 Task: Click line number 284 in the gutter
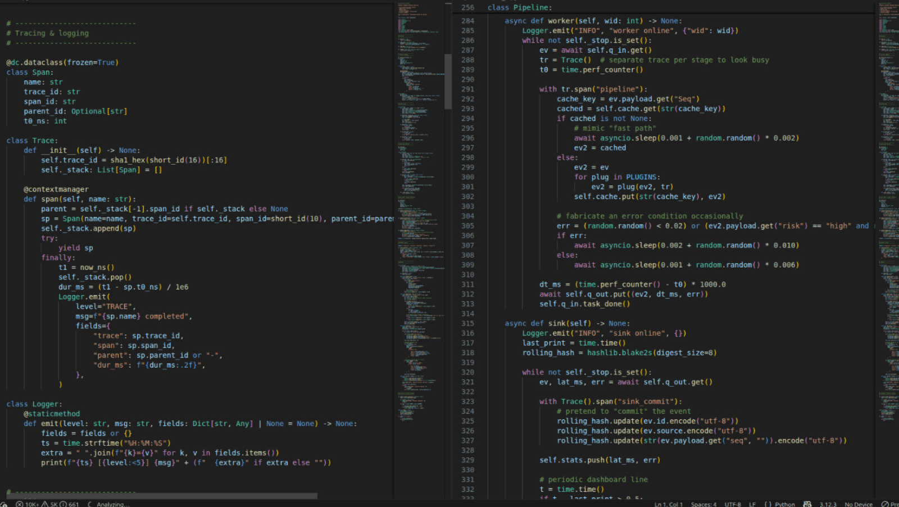(x=467, y=21)
